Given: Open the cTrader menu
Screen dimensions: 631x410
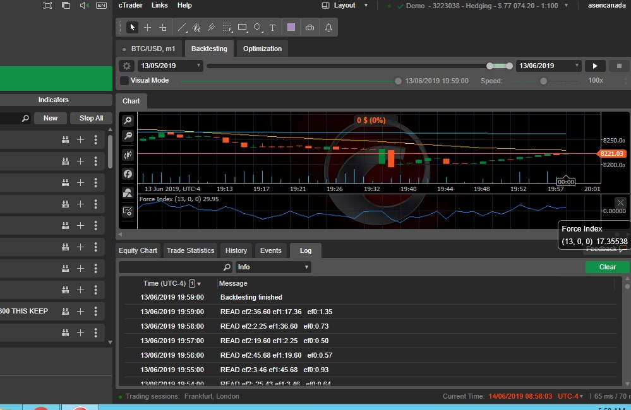Looking at the screenshot, I should pos(130,5).
